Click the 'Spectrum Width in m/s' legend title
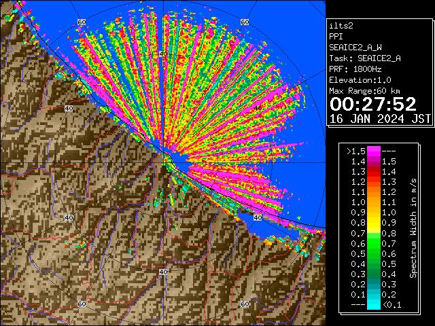435x326 pixels. pyautogui.click(x=413, y=228)
